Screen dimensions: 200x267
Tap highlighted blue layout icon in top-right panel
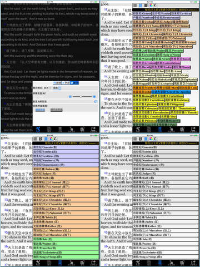[141, 6]
